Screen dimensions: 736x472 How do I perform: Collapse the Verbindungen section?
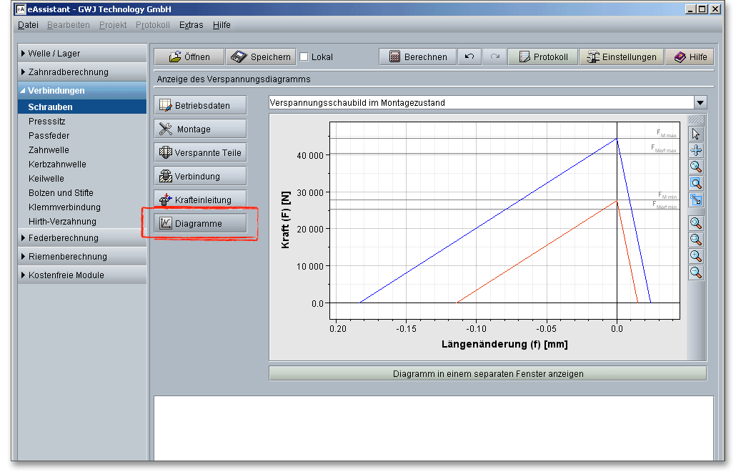click(x=56, y=91)
